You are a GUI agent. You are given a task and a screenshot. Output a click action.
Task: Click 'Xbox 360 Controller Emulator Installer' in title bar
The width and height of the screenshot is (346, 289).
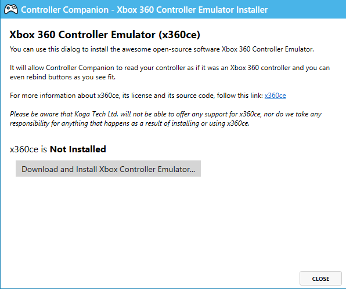(192, 10)
